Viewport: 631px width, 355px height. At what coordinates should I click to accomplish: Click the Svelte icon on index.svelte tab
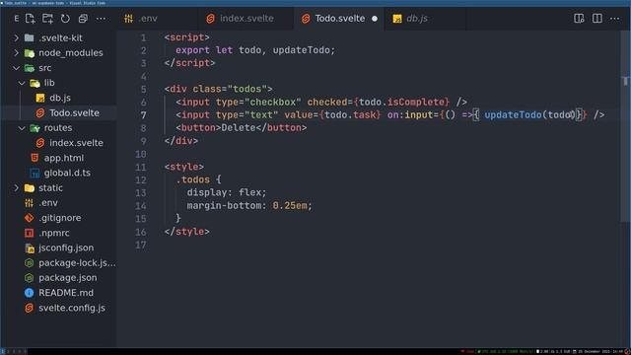click(210, 19)
